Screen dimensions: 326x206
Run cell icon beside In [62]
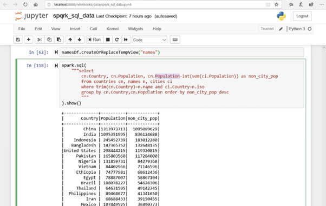(x=56, y=52)
